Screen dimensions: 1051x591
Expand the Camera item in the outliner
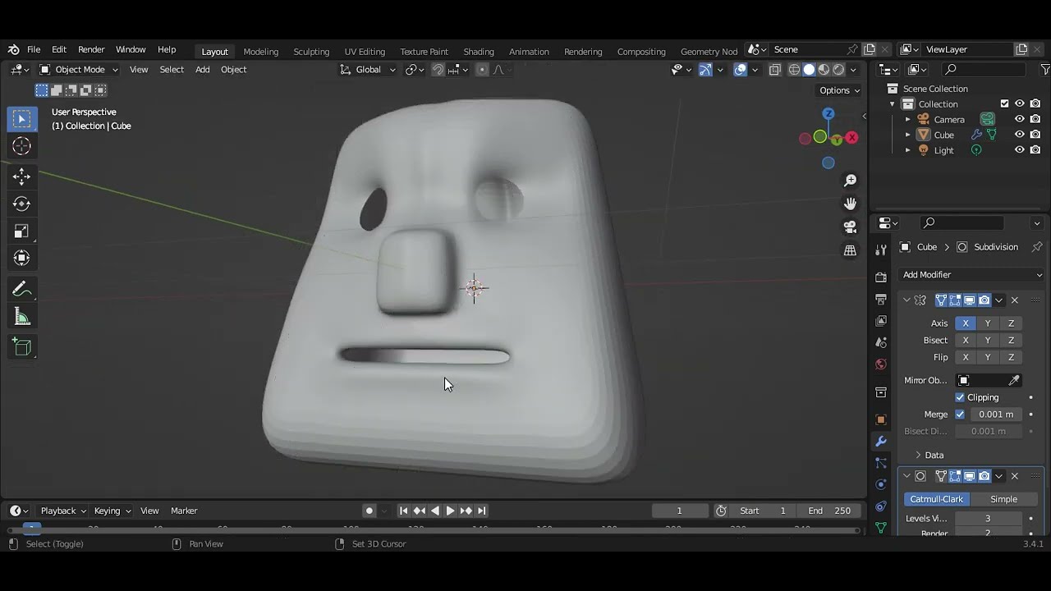[x=907, y=120]
